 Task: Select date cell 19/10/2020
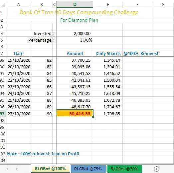point(19,60)
